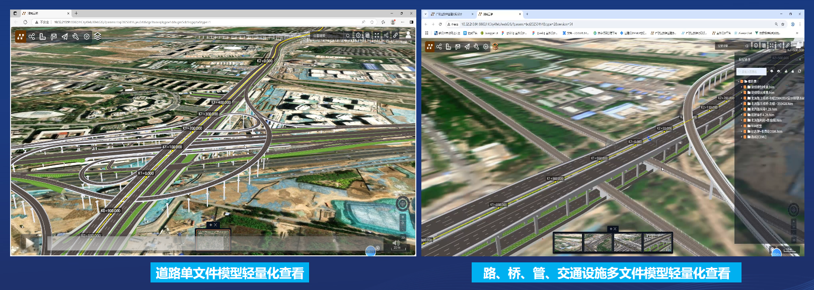This screenshot has height=290, width=814.
Task: Click the user avatar icon in left viewer
Action: pyautogui.click(x=408, y=35)
